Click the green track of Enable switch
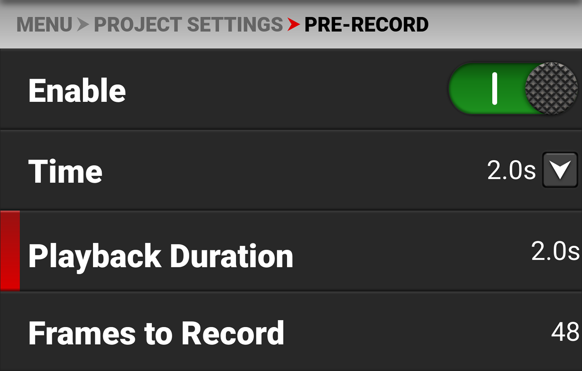 469,89
